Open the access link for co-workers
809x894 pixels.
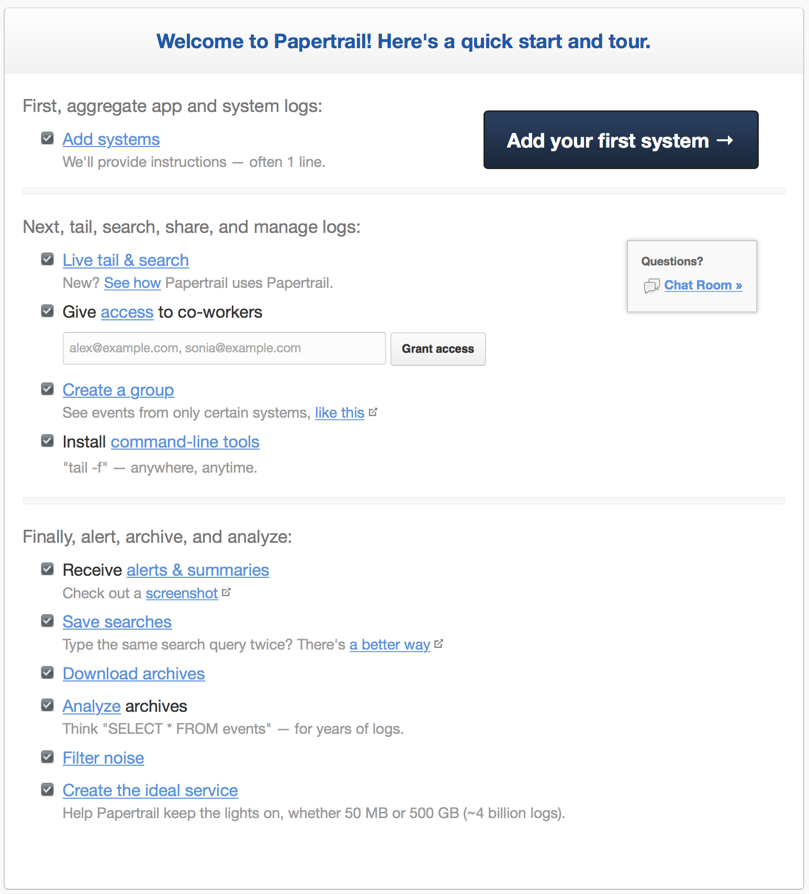(127, 312)
